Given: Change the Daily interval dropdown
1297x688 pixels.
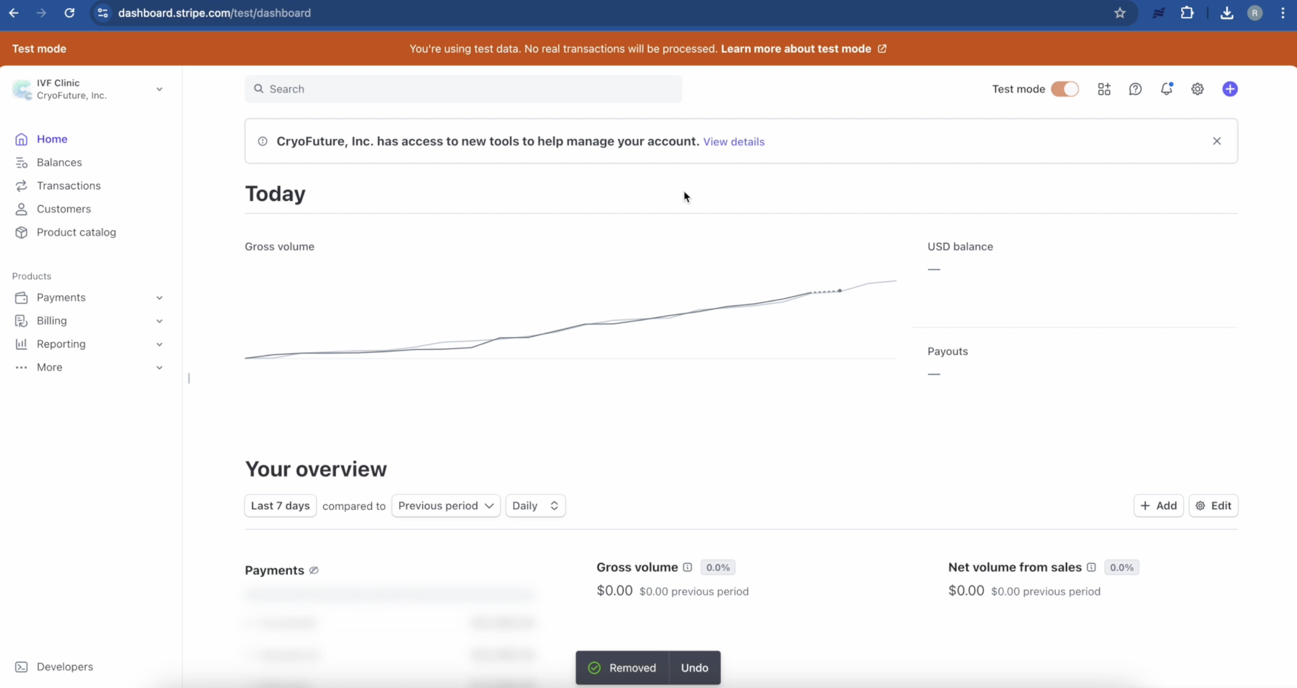Looking at the screenshot, I should tap(535, 505).
